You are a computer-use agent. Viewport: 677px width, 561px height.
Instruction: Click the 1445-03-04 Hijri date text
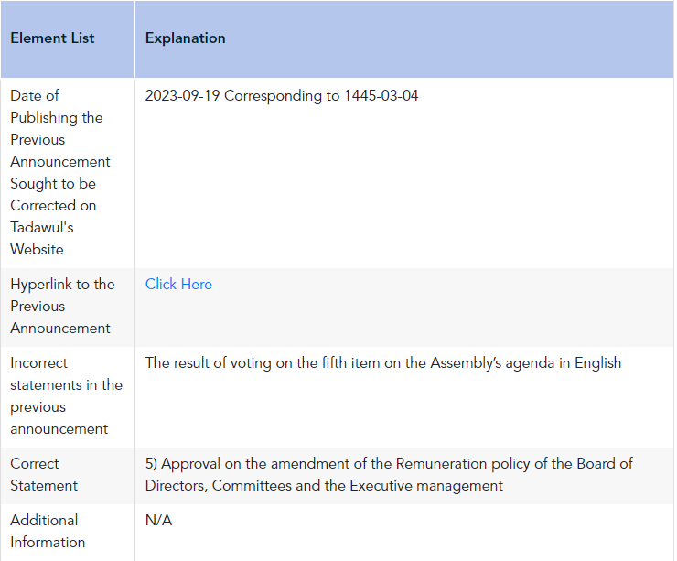(x=381, y=95)
